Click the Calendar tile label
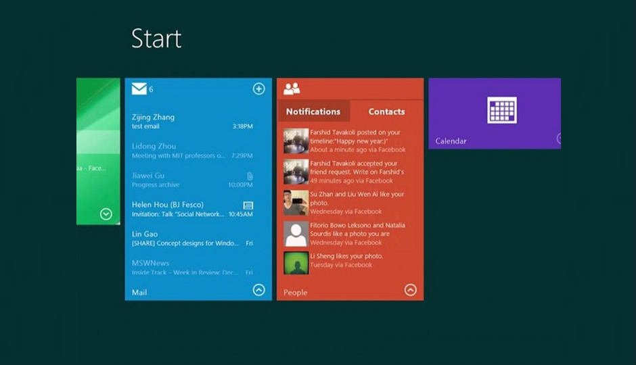636x365 pixels. pos(451,141)
